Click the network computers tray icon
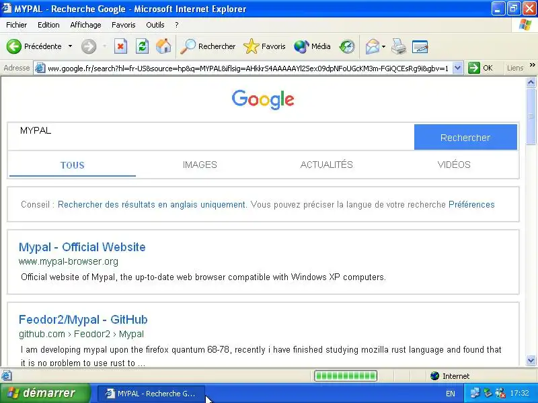This screenshot has width=538, height=403. (x=475, y=393)
